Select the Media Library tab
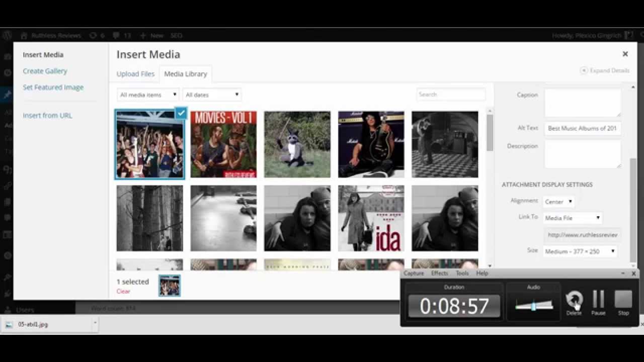Image resolution: width=644 pixels, height=362 pixels. [x=186, y=74]
